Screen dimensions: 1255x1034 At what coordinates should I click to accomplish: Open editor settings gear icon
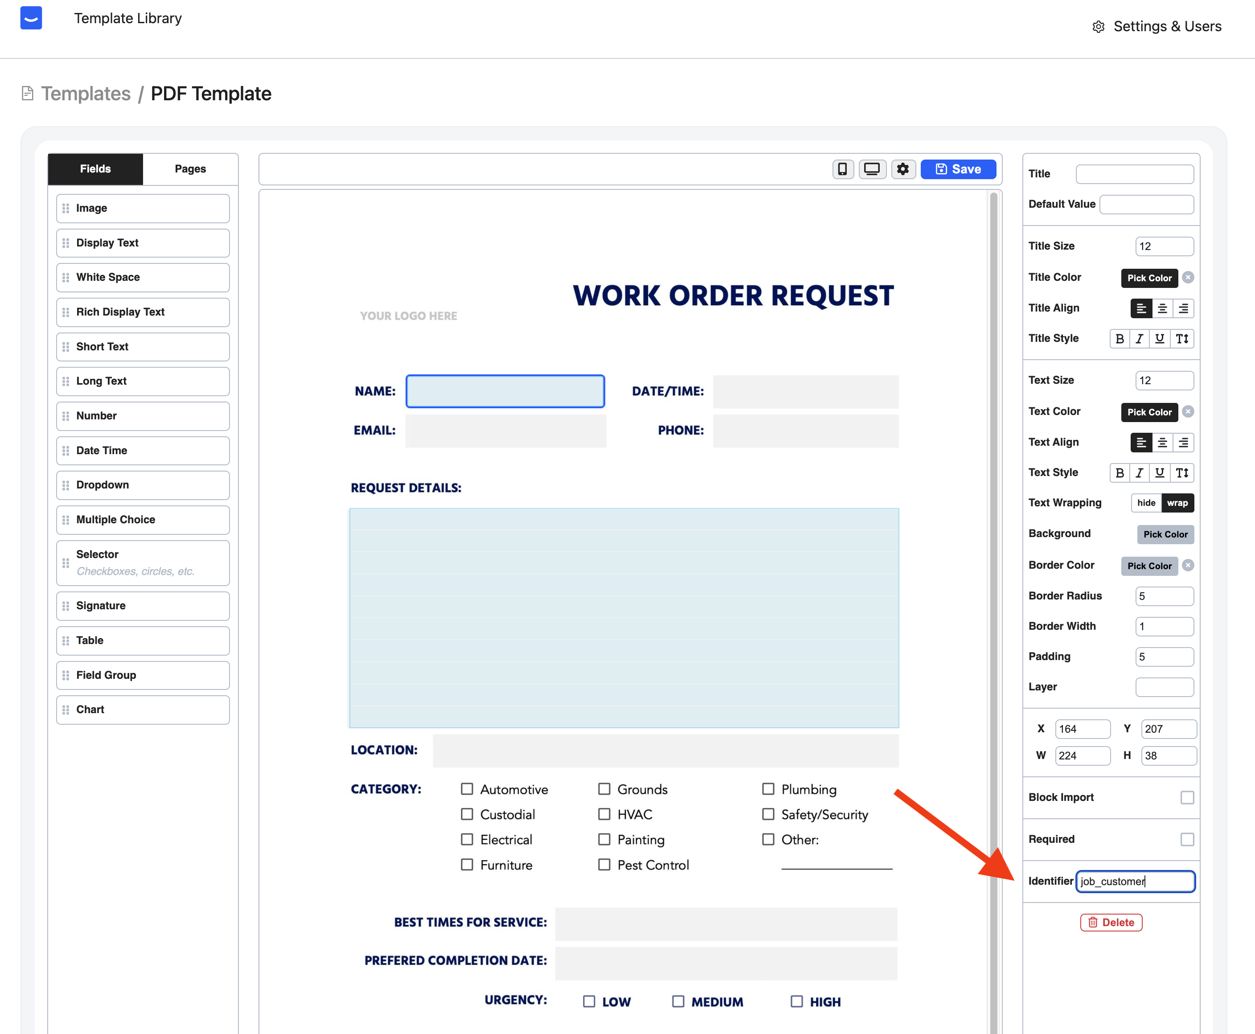[x=903, y=169]
